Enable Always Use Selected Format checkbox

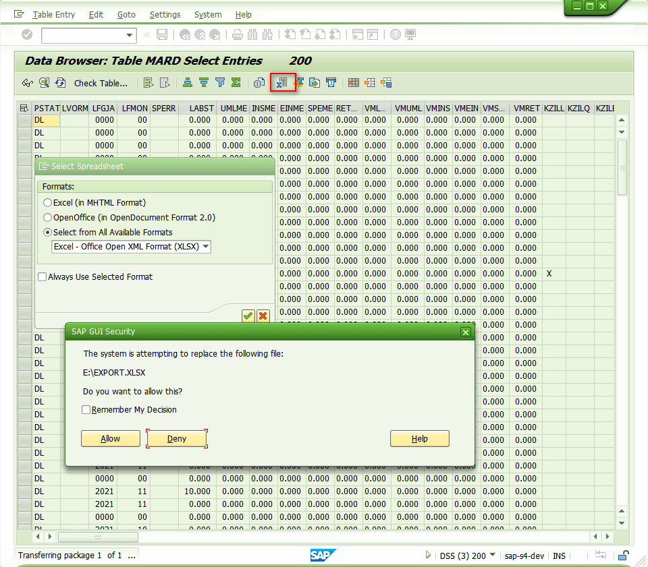pyautogui.click(x=43, y=277)
